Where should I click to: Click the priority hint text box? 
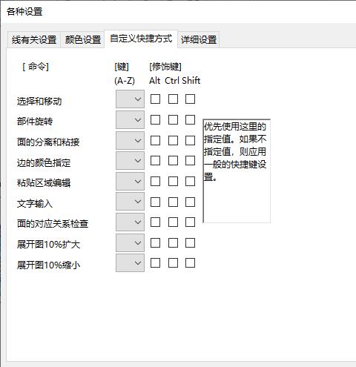pos(237,171)
